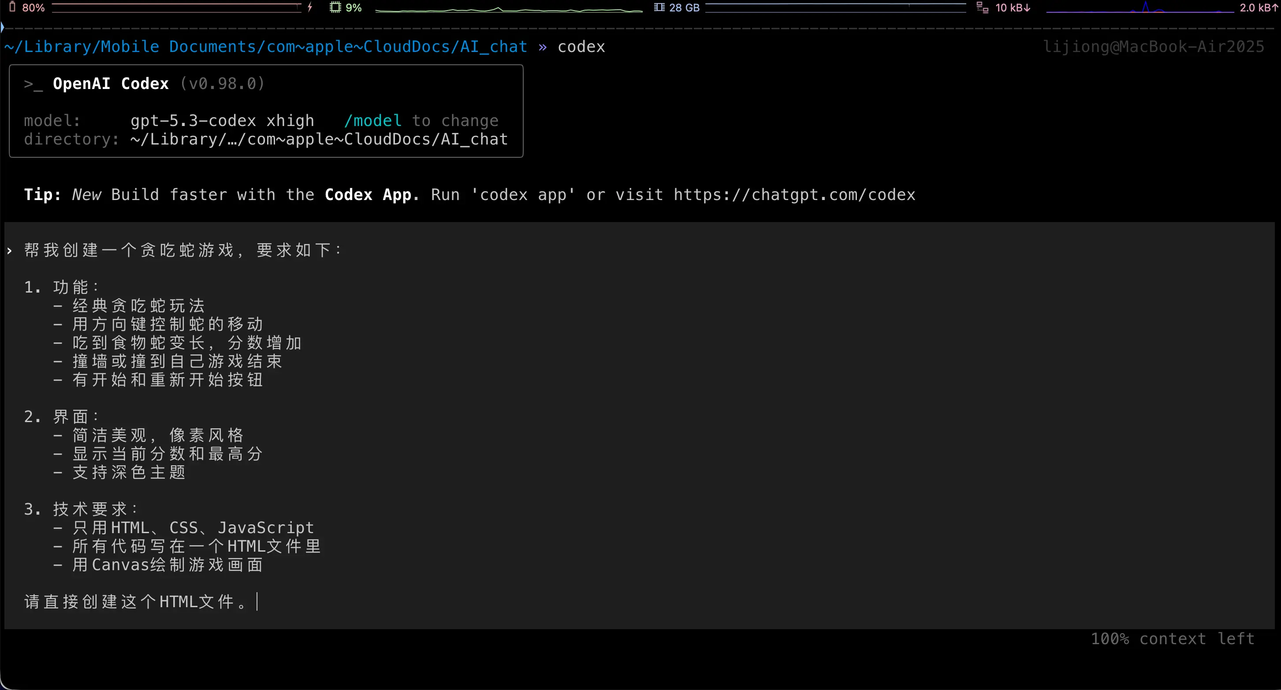This screenshot has height=690, width=1281.
Task: Click the memory RAM icon
Action: click(659, 7)
